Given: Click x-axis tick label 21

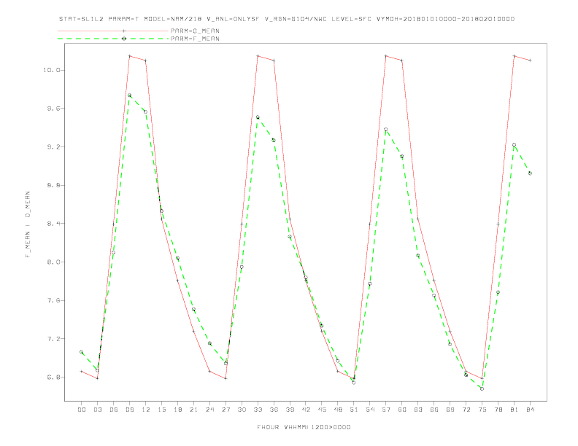Looking at the screenshot, I should pyautogui.click(x=193, y=410).
